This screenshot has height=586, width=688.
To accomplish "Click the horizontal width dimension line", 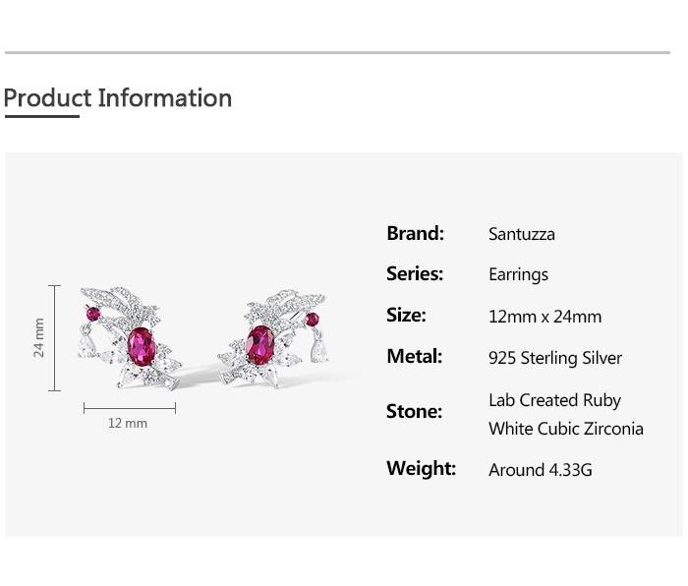I will click(130, 408).
